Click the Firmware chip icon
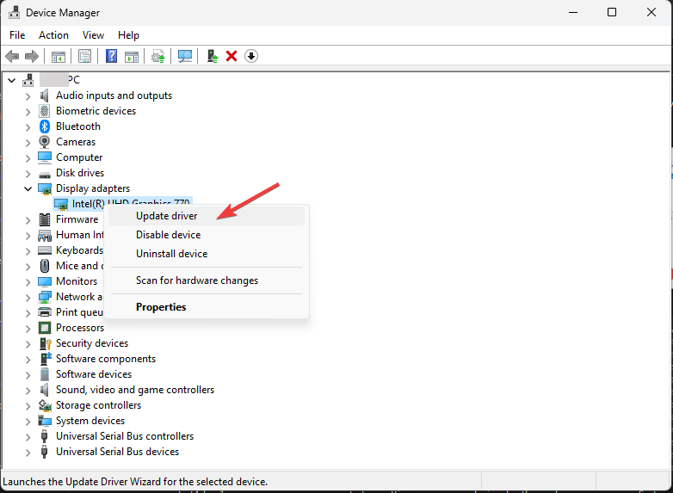This screenshot has height=493, width=673. point(45,219)
